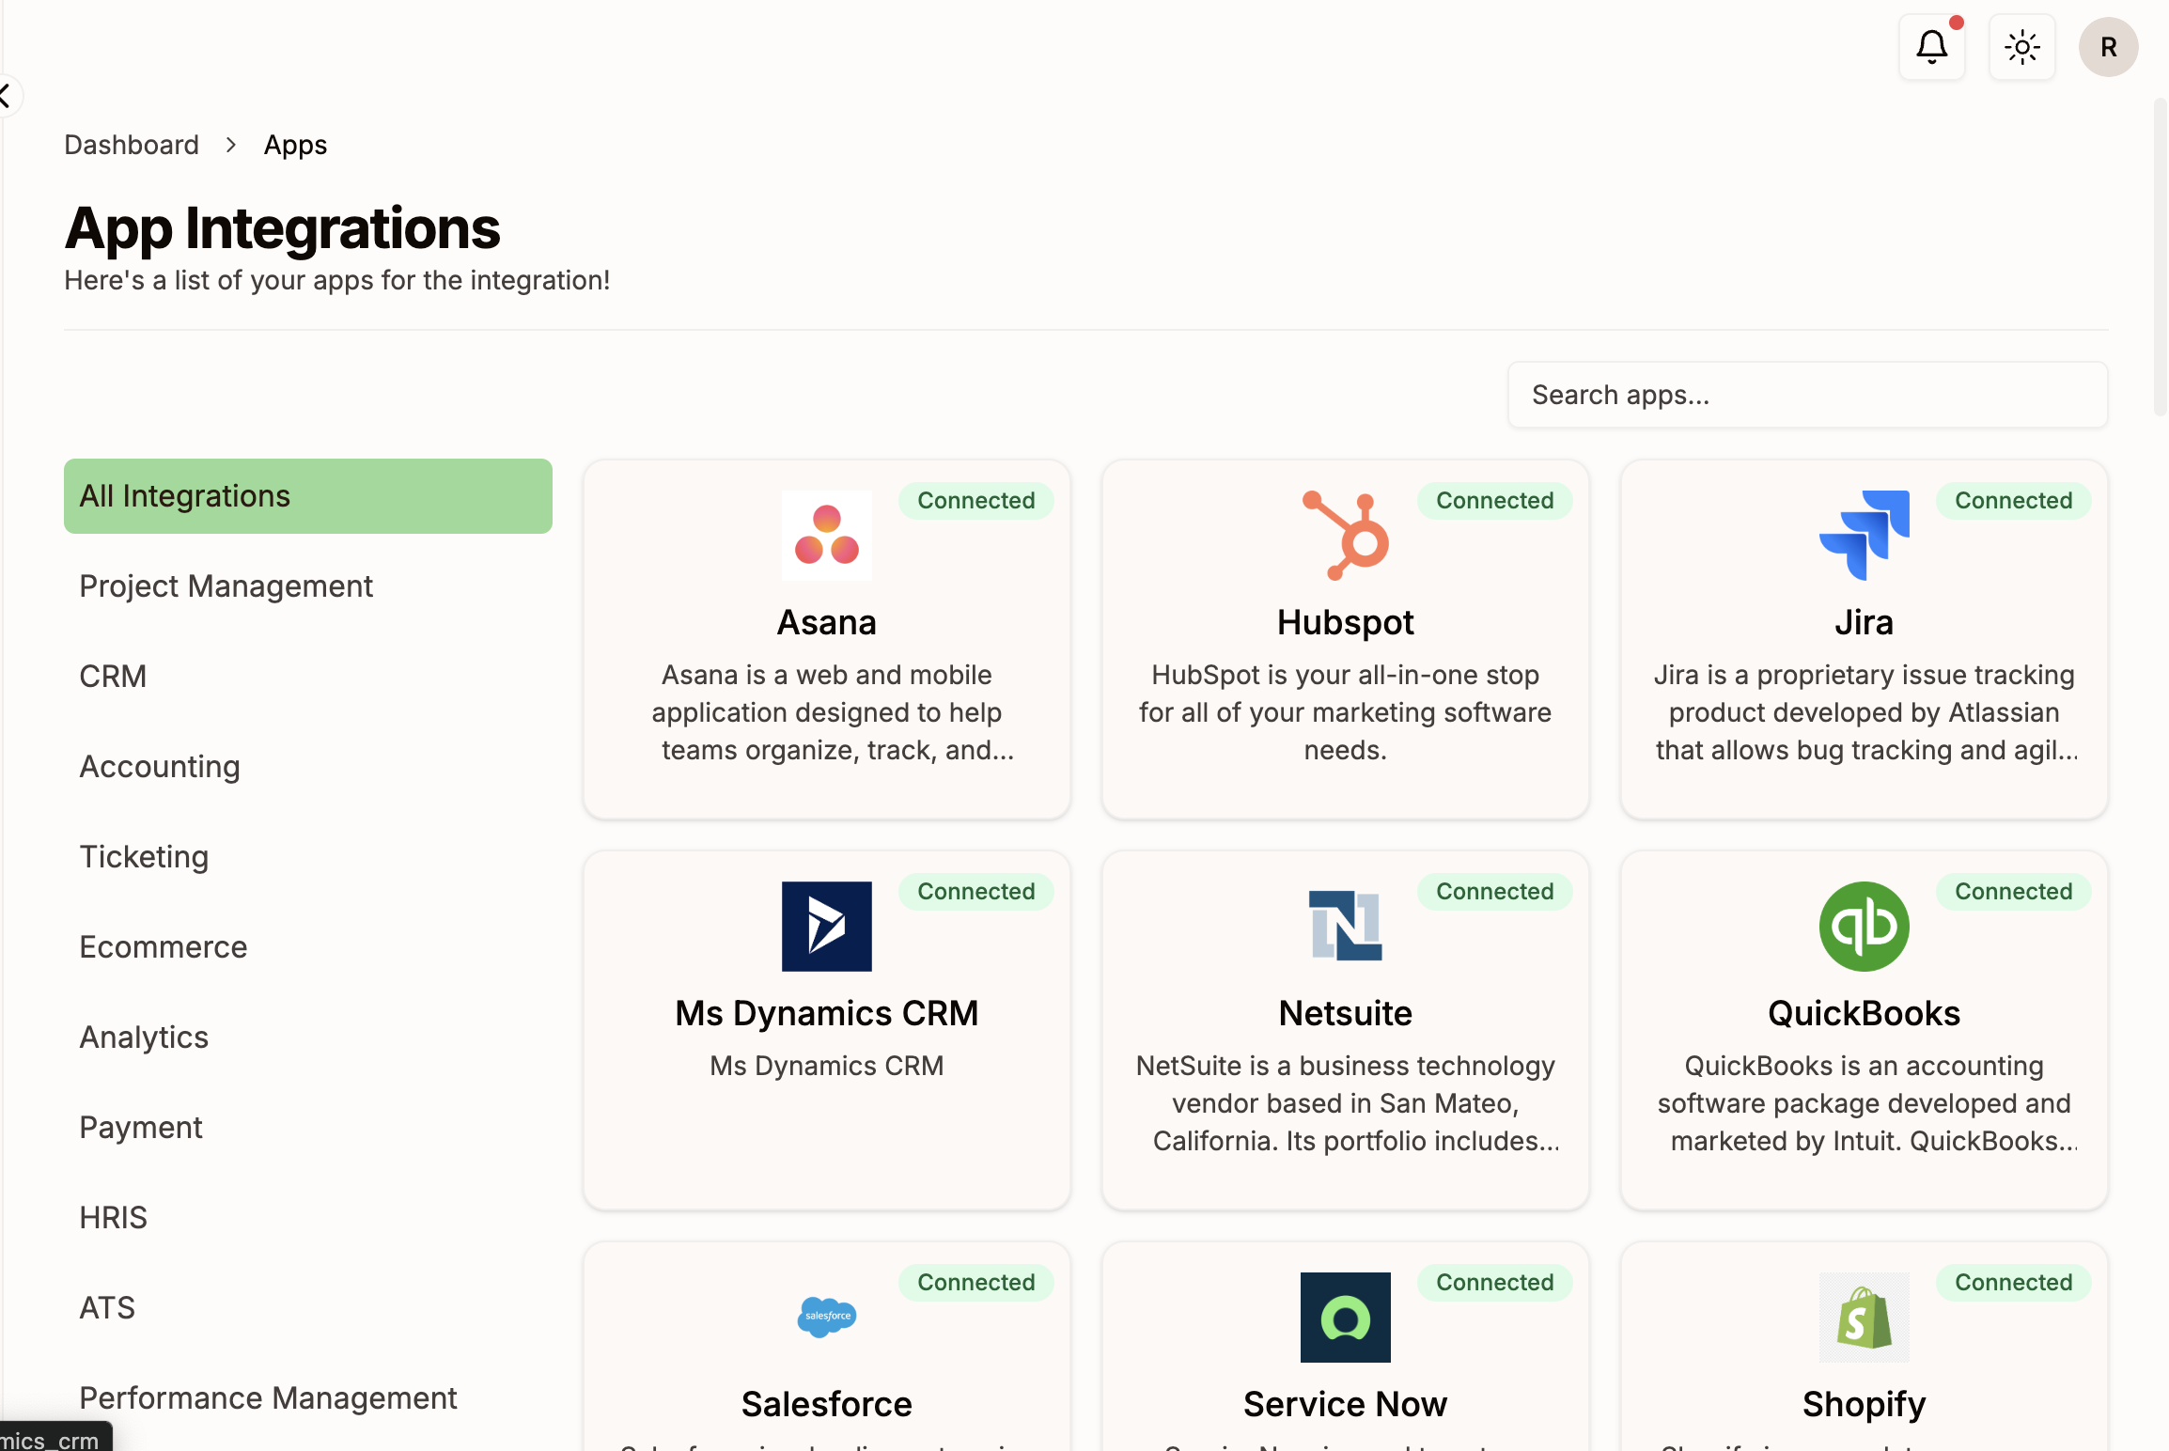Click the Netsuite logo

coord(1344,926)
